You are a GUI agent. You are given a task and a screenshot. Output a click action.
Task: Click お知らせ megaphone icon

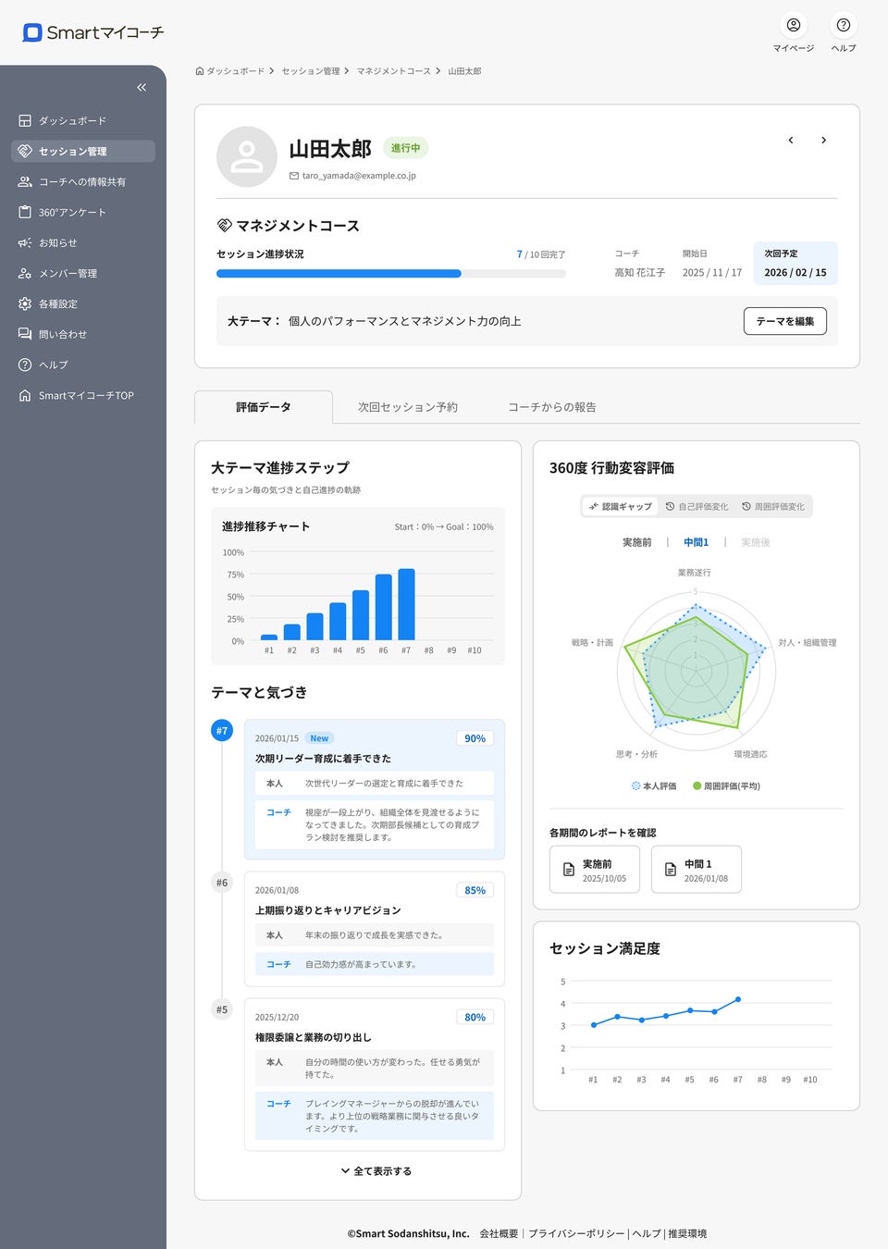click(x=25, y=242)
